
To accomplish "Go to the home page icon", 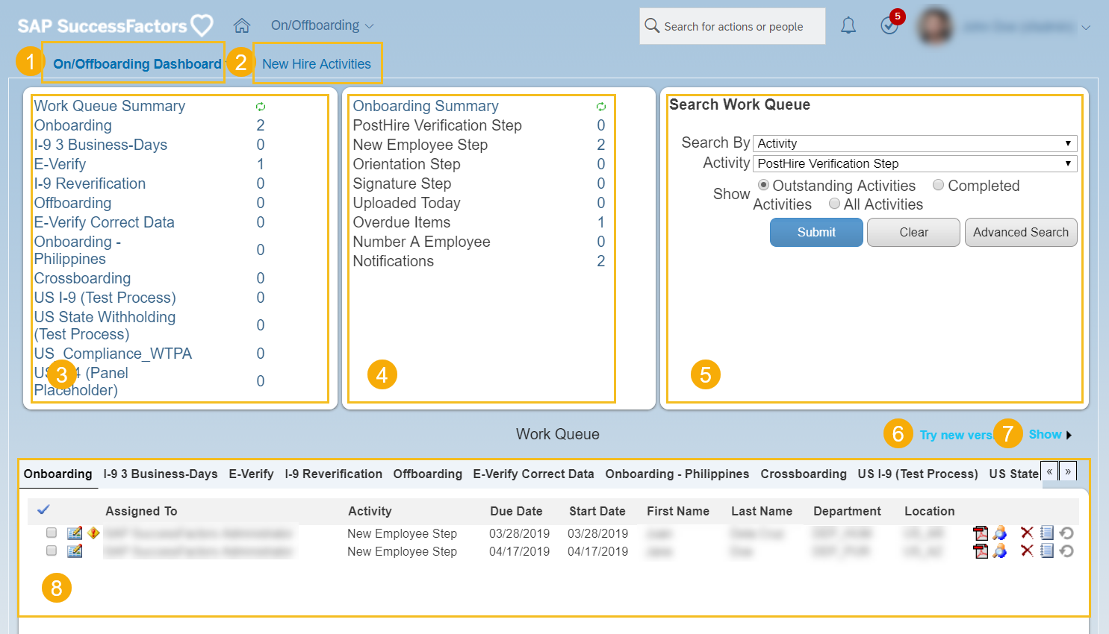I will click(x=241, y=25).
